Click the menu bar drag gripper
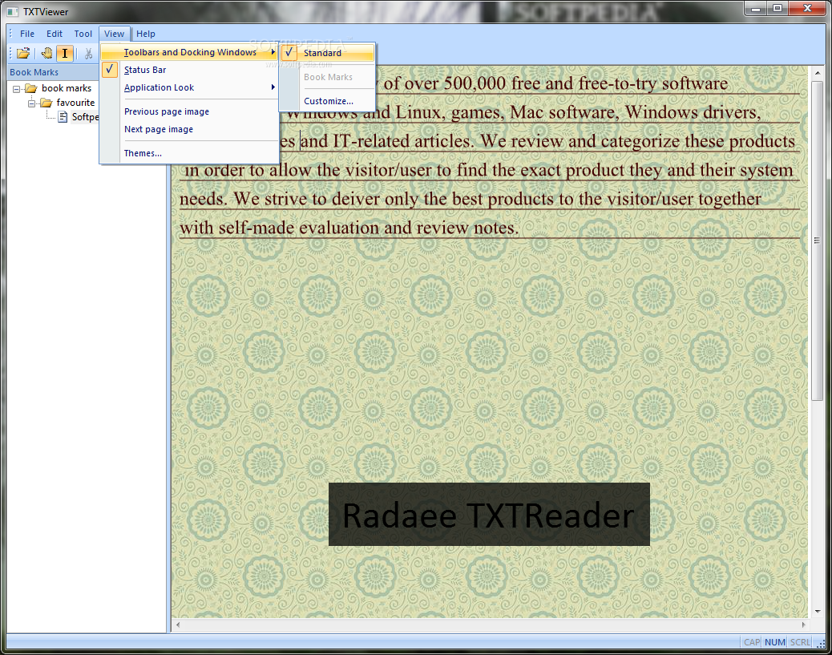 click(x=10, y=34)
